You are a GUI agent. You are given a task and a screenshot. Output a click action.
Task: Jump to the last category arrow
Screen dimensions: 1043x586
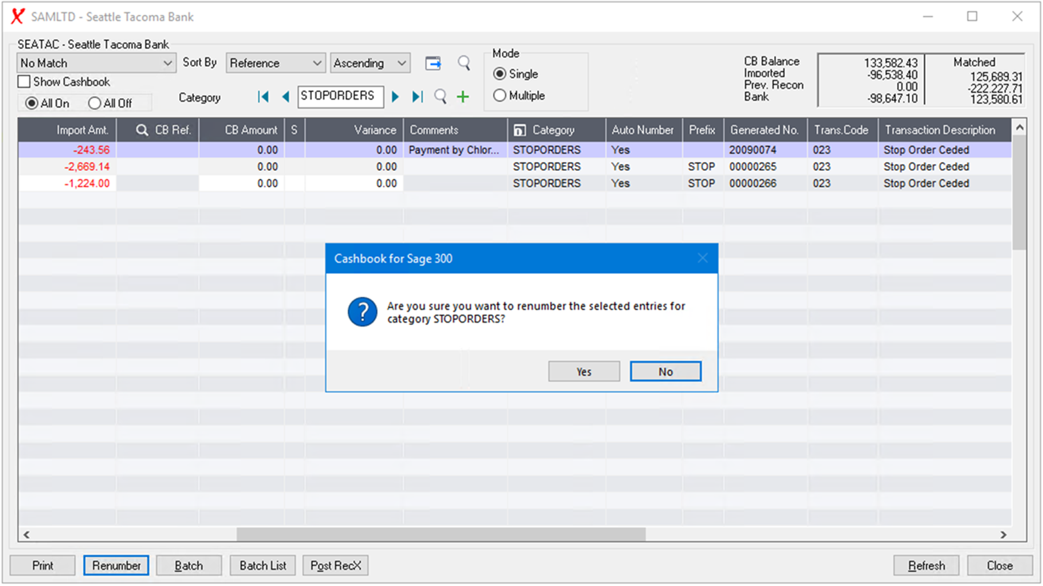coord(417,97)
